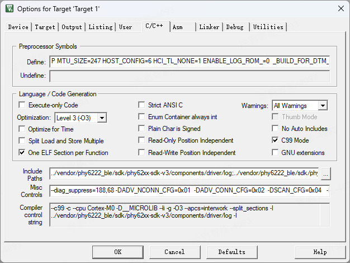Click into the Misc Controls field

(x=190, y=191)
